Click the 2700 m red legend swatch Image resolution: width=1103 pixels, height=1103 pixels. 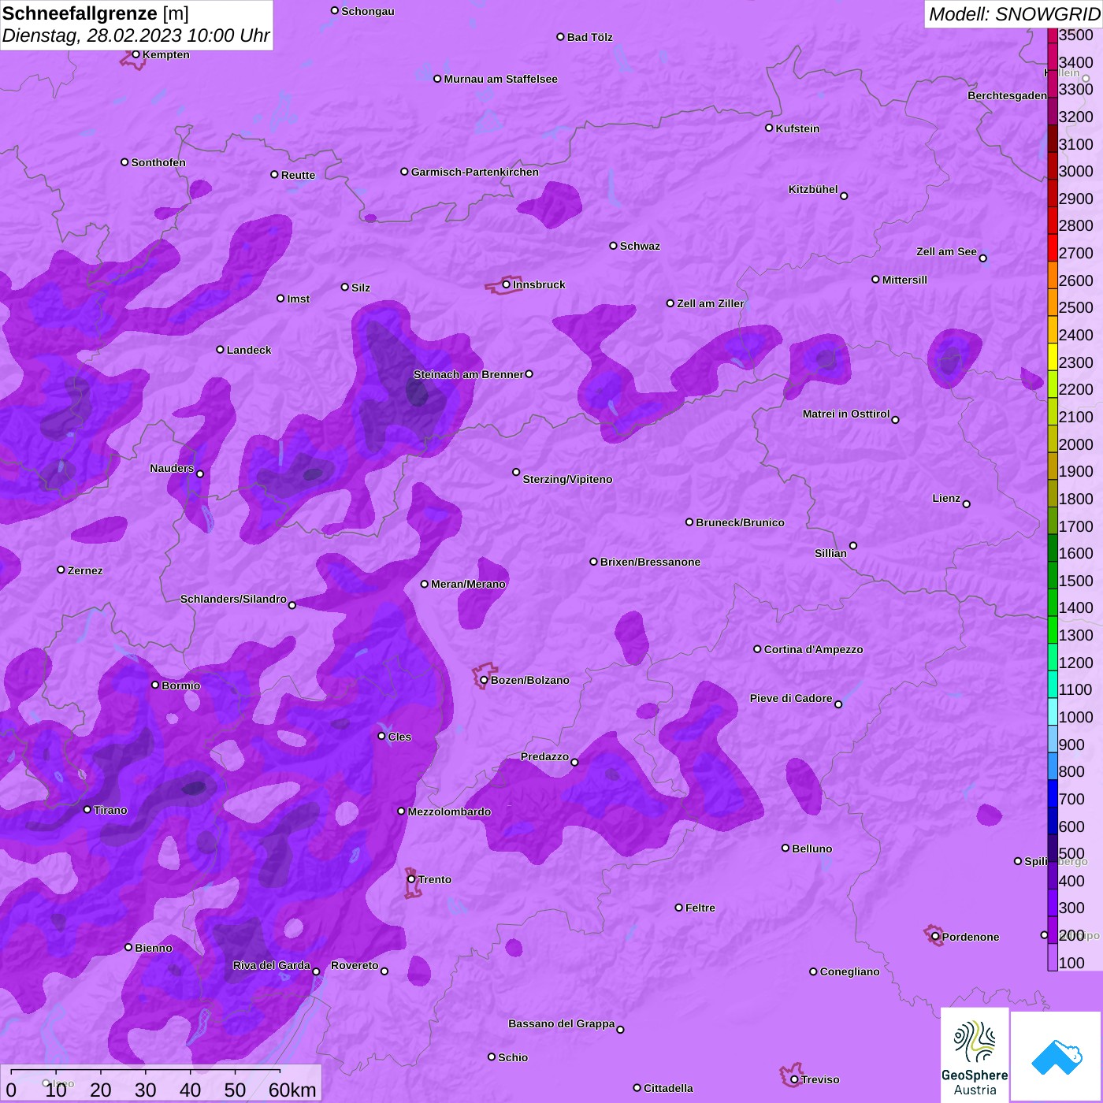(1053, 247)
